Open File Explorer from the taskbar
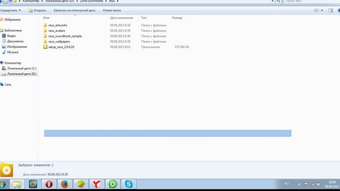This screenshot has height=191, width=340. (x=17, y=184)
